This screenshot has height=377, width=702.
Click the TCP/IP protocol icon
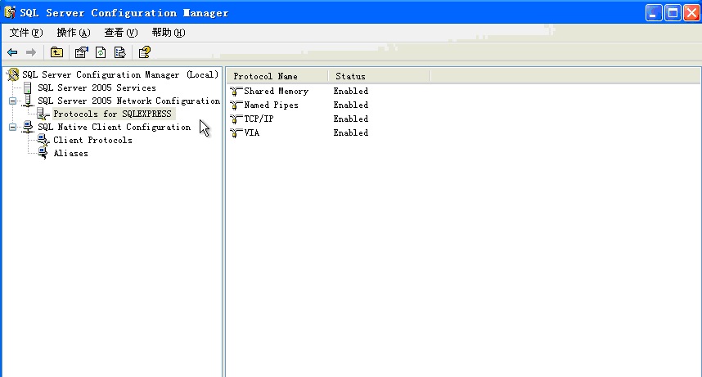tap(236, 119)
